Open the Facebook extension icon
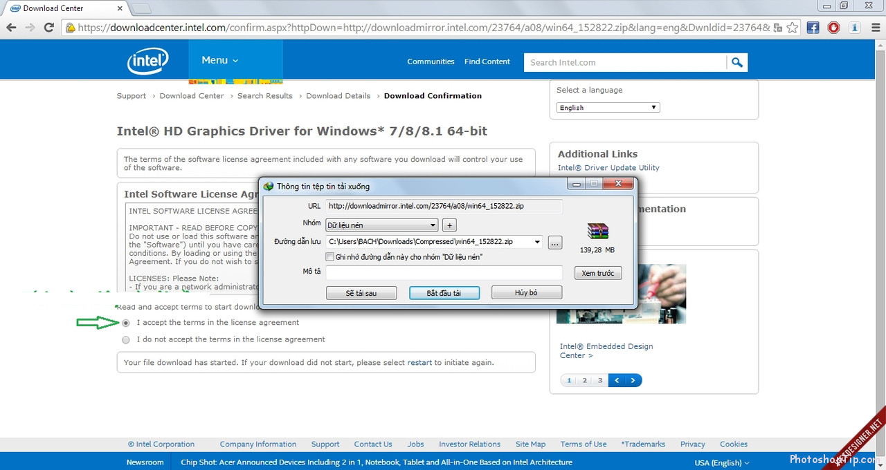 [813, 28]
